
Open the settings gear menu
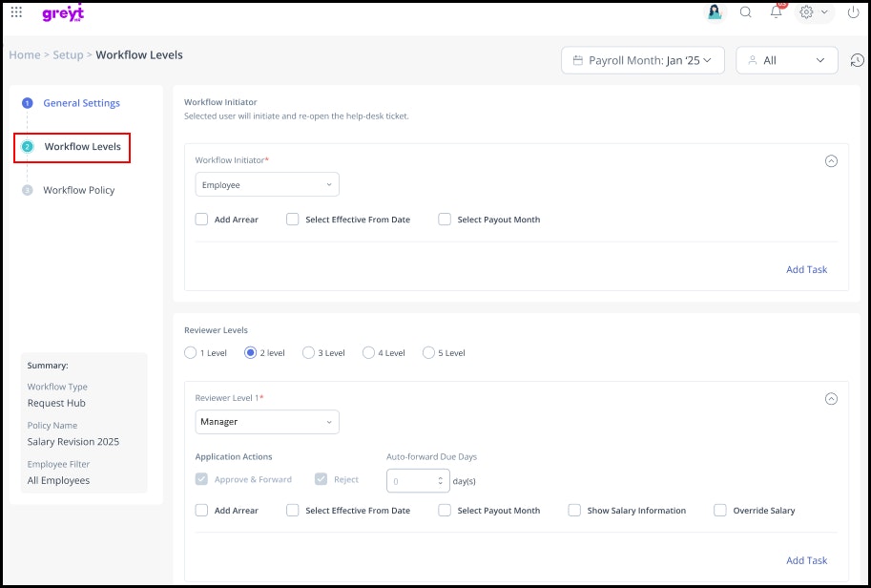pos(813,12)
